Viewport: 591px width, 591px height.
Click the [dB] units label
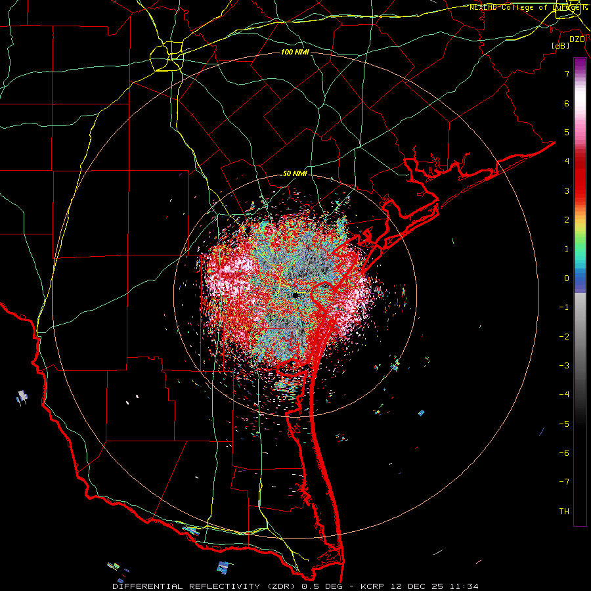tap(560, 45)
